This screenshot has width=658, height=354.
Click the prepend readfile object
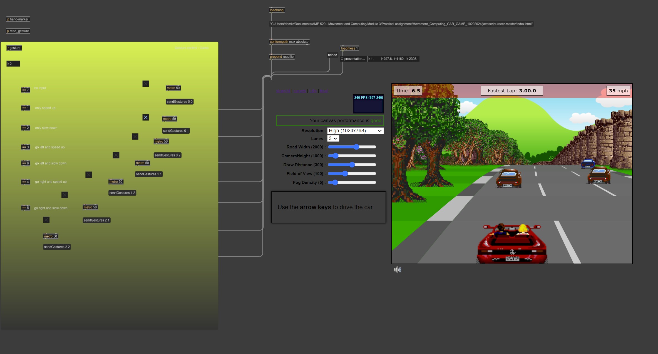coord(282,57)
